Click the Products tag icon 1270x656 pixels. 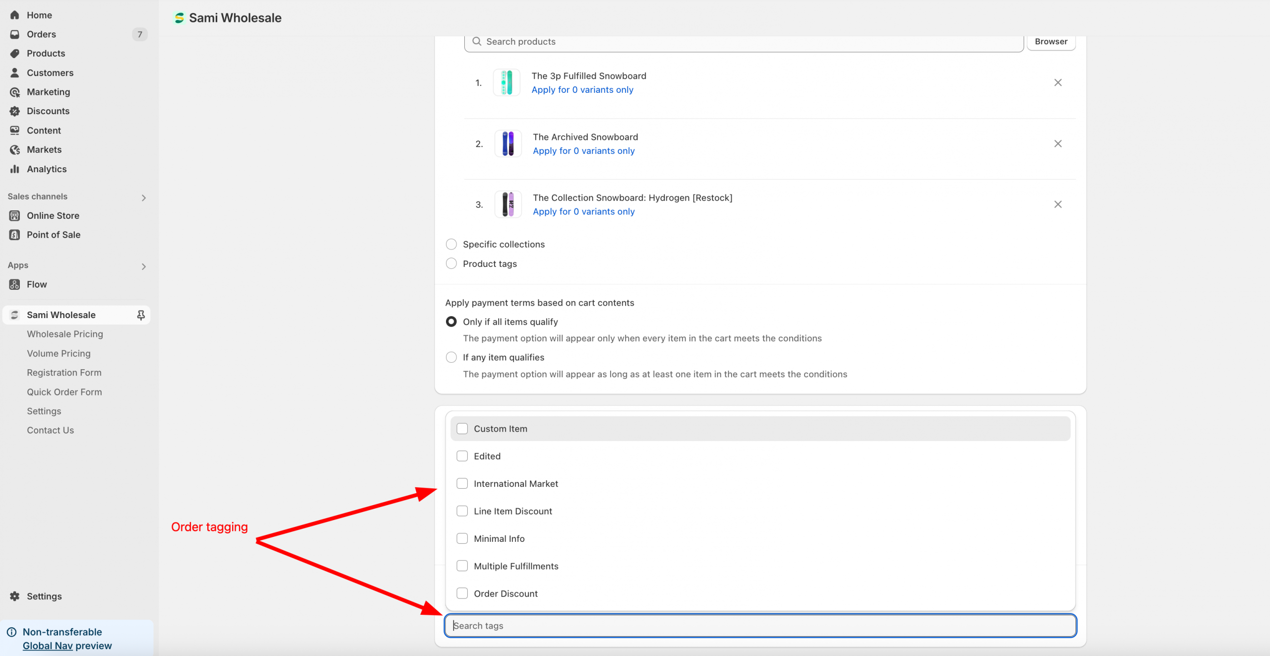click(15, 53)
